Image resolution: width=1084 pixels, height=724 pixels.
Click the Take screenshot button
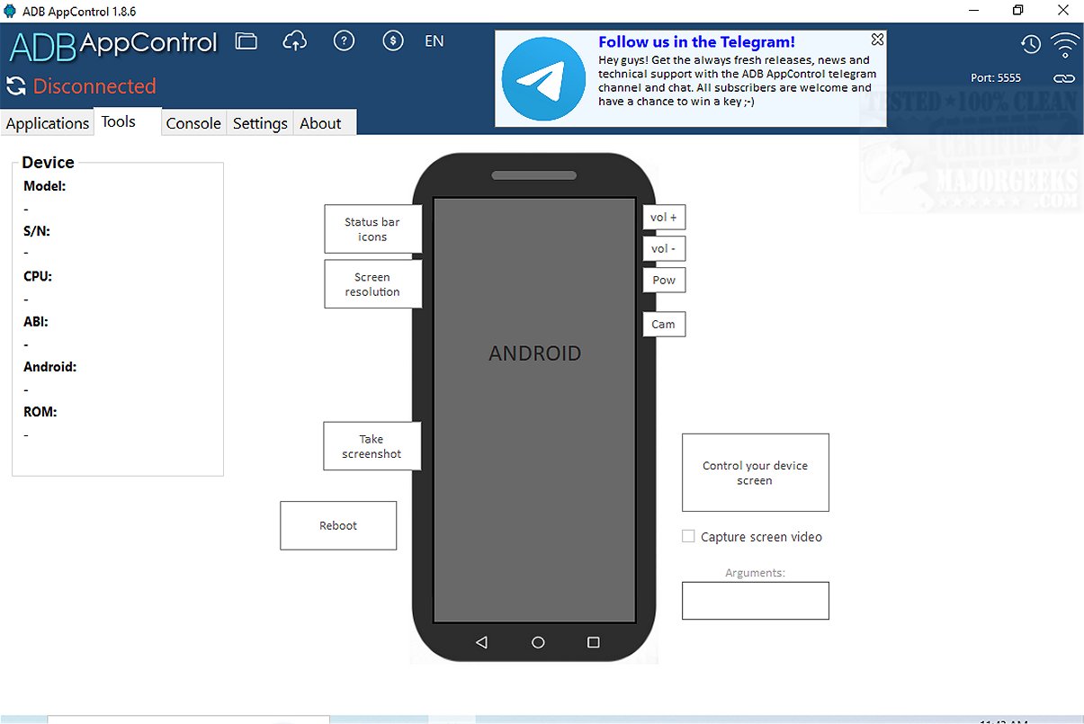point(372,446)
